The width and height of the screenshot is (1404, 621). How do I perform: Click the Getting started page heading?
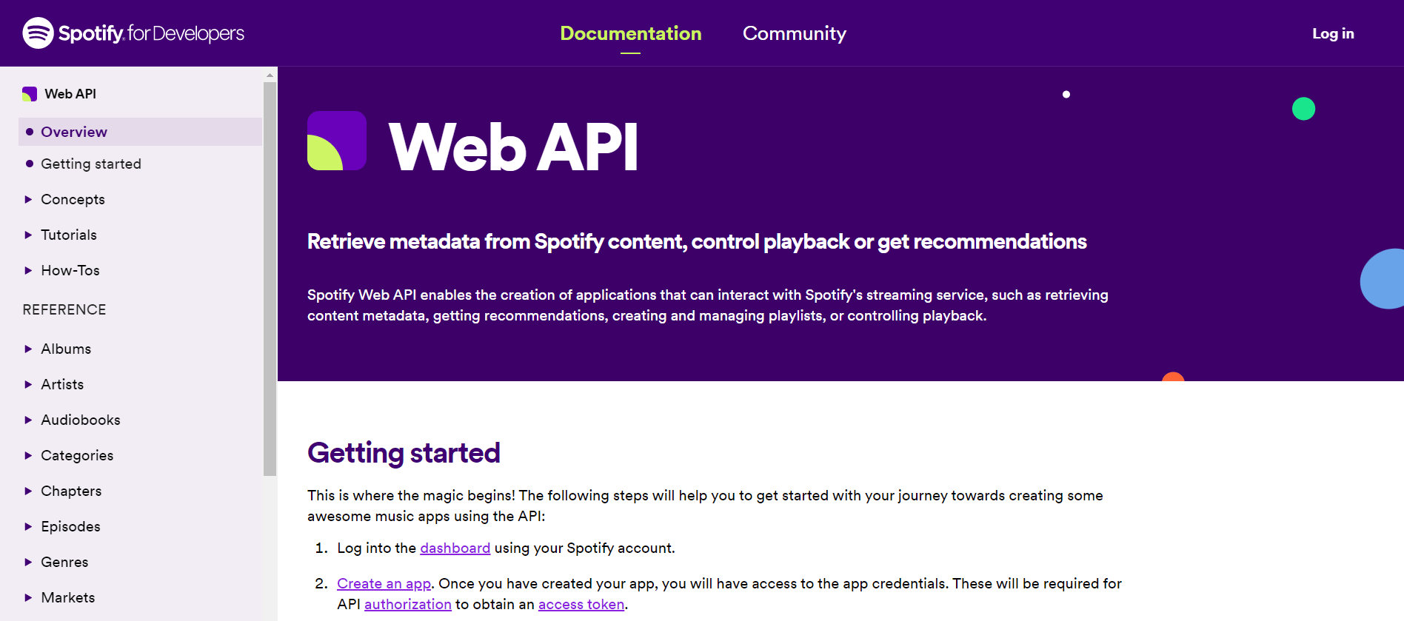(x=404, y=453)
